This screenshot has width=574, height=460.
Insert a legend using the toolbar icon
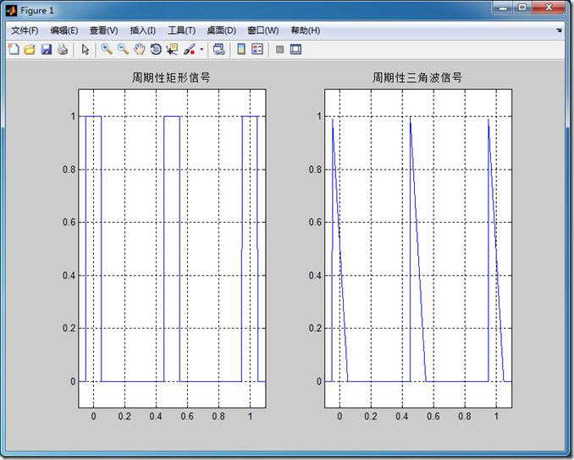[x=257, y=49]
